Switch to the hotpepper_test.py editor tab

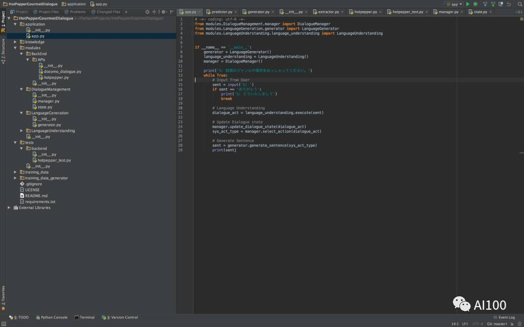click(x=408, y=12)
